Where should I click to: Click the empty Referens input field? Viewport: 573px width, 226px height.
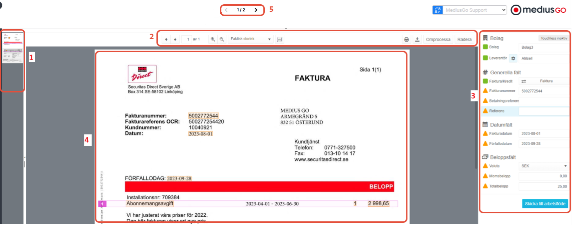point(544,111)
